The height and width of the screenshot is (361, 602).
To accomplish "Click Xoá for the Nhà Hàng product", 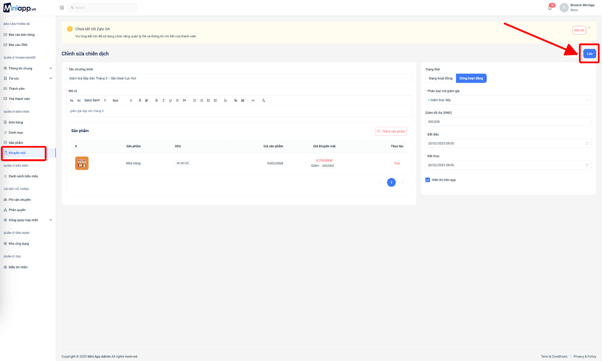I will click(x=397, y=163).
